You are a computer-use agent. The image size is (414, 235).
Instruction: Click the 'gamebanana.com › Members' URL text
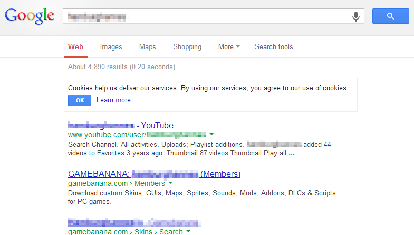point(117,183)
